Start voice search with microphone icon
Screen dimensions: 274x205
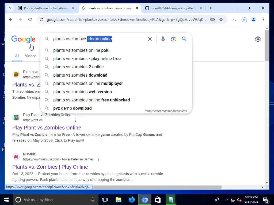[163, 39]
